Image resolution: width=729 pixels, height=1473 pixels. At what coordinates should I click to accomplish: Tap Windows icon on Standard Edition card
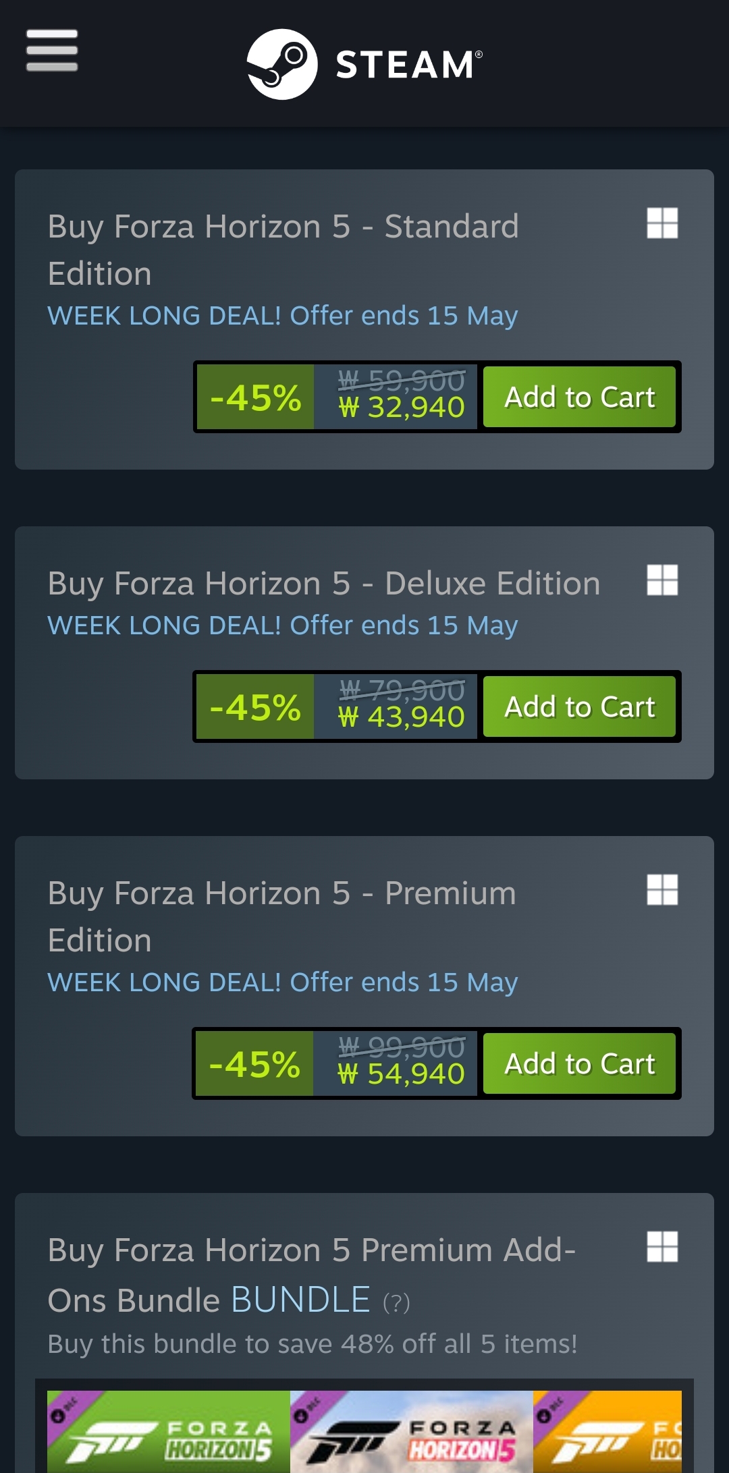click(x=662, y=223)
